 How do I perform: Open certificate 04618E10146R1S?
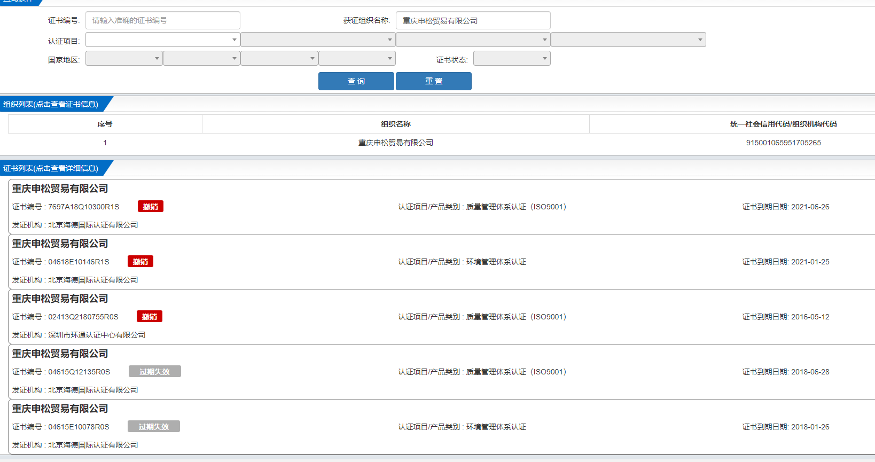point(79,262)
